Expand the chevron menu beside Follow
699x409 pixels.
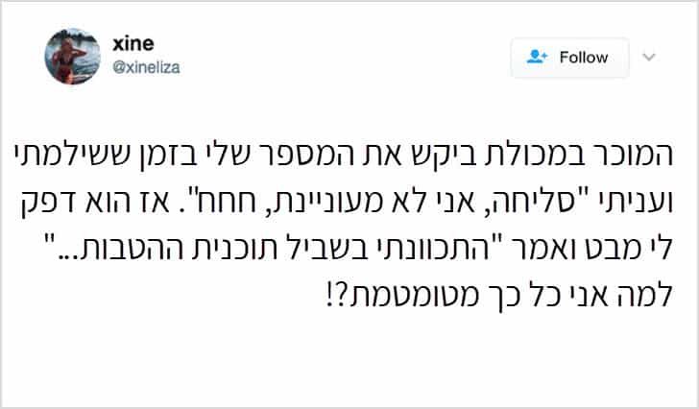[x=649, y=58]
